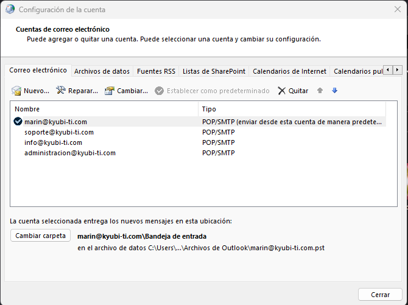Click POP/SMTP type of soporte row
This screenshot has height=305, width=408.
[x=219, y=132]
